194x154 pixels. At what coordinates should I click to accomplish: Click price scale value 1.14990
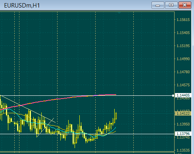coord(183,59)
